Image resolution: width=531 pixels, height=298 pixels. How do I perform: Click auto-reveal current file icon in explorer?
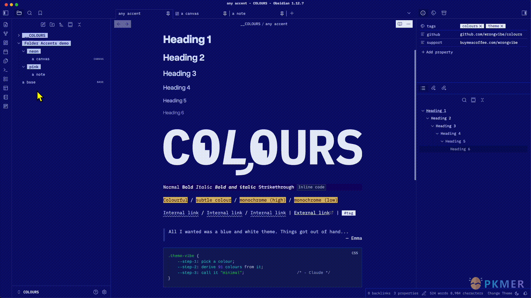tap(70, 25)
